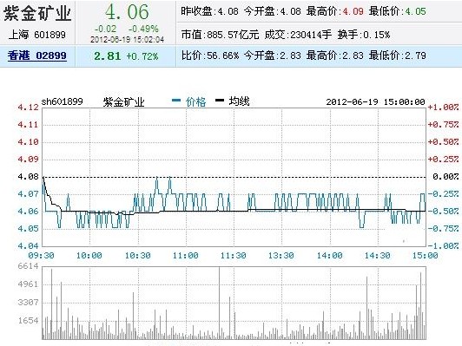Click the 市值:885.57亿元 value

tap(220, 35)
